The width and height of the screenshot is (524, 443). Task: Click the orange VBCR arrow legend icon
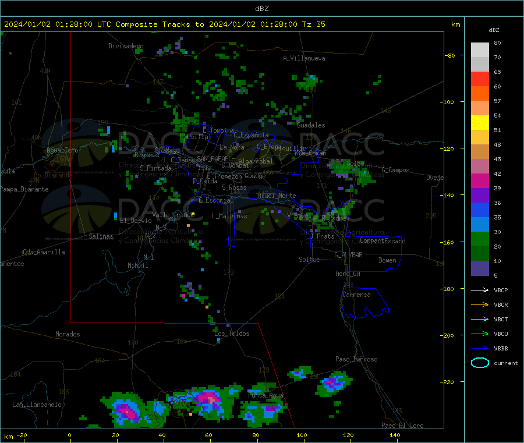480,304
